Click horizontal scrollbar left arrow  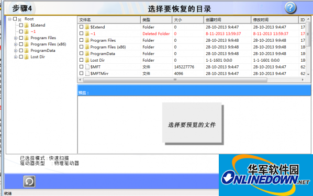click(80, 80)
